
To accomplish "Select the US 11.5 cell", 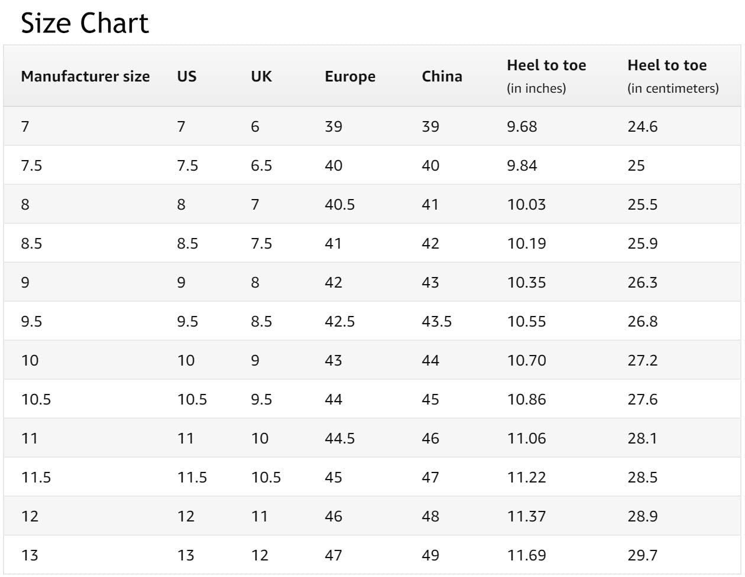I will [x=192, y=478].
